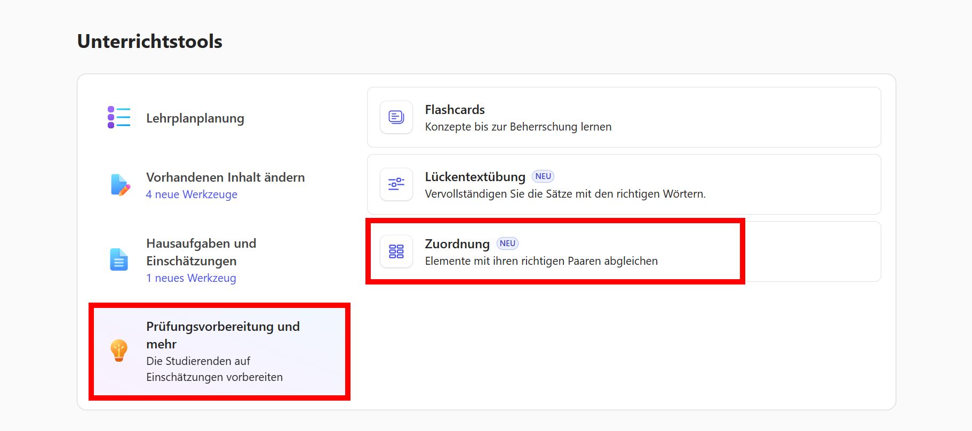Viewport: 972px width, 431px height.
Task: Click the lightbulb icon for Prüfungsvorbereitung
Action: 118,351
